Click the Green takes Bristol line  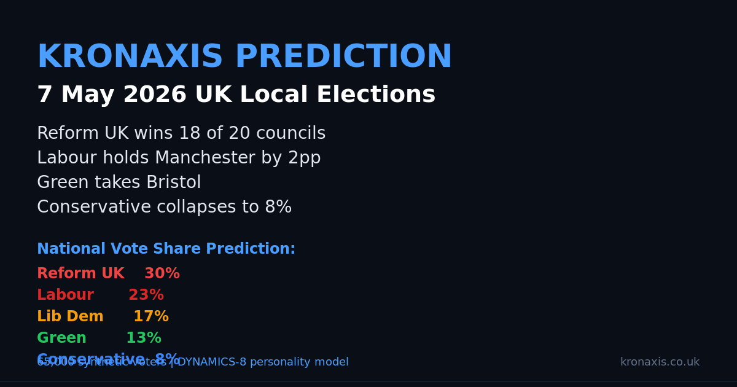[119, 183]
